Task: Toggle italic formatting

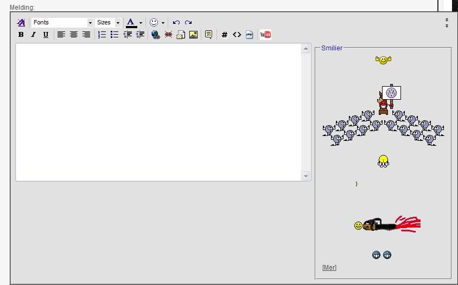Action: [x=33, y=35]
